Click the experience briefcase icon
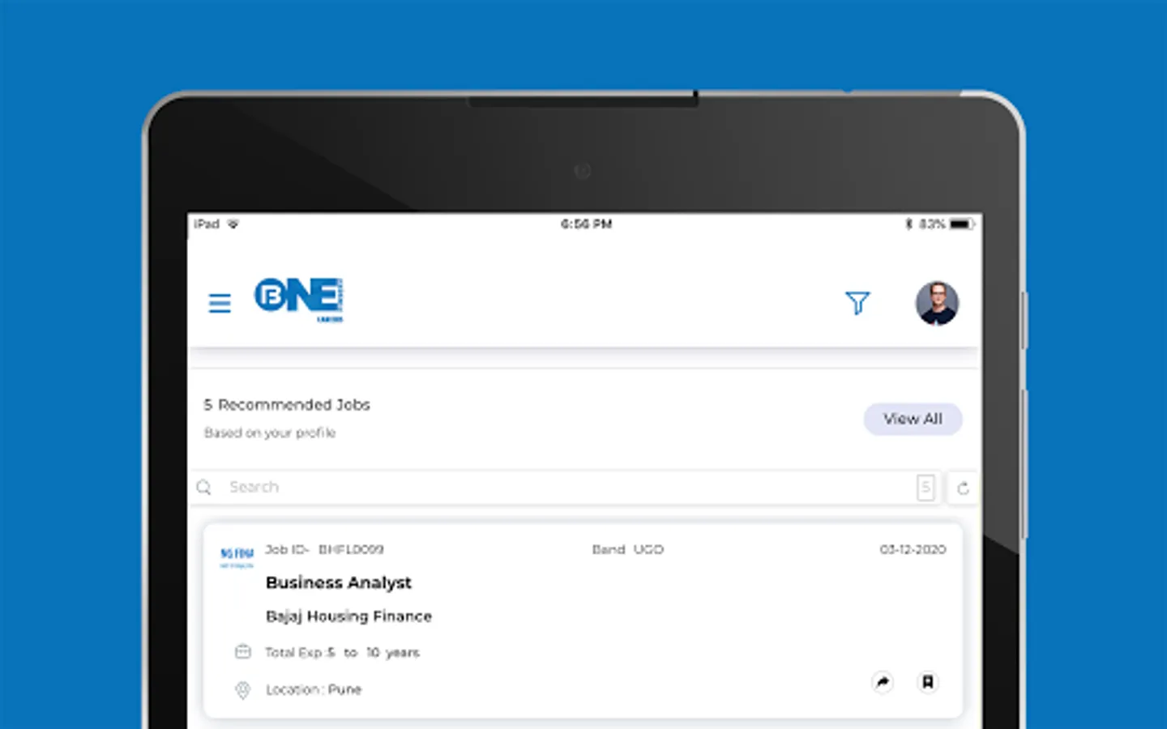1167x729 pixels. (242, 651)
